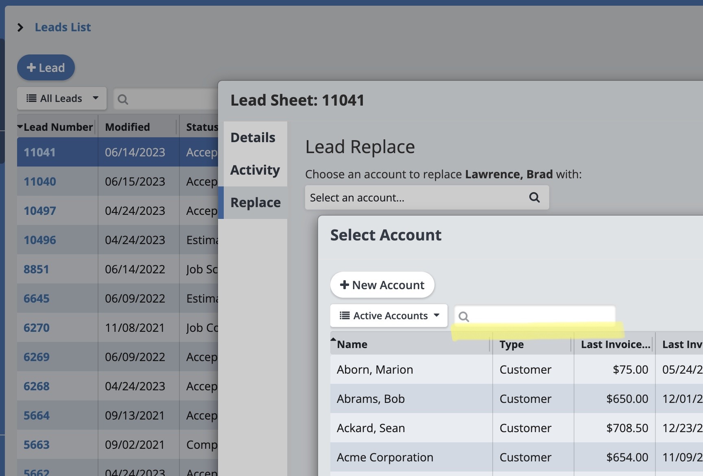Open the All Leads filter dropdown
This screenshot has width=703, height=476.
coord(62,99)
